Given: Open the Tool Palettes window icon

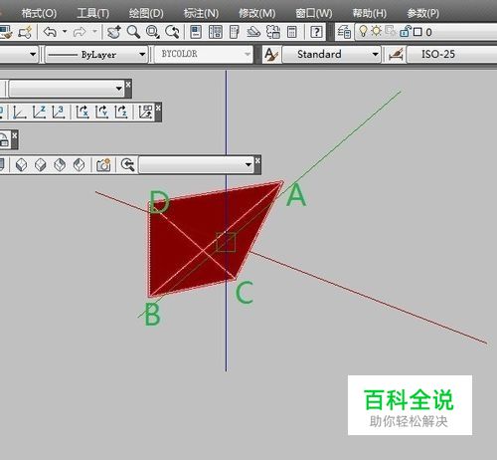Looking at the screenshot, I should point(235,32).
